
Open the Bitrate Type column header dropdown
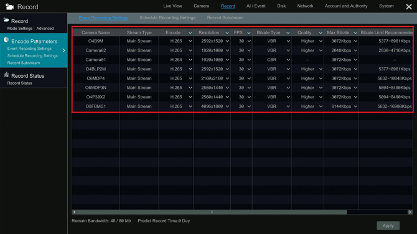(x=288, y=33)
